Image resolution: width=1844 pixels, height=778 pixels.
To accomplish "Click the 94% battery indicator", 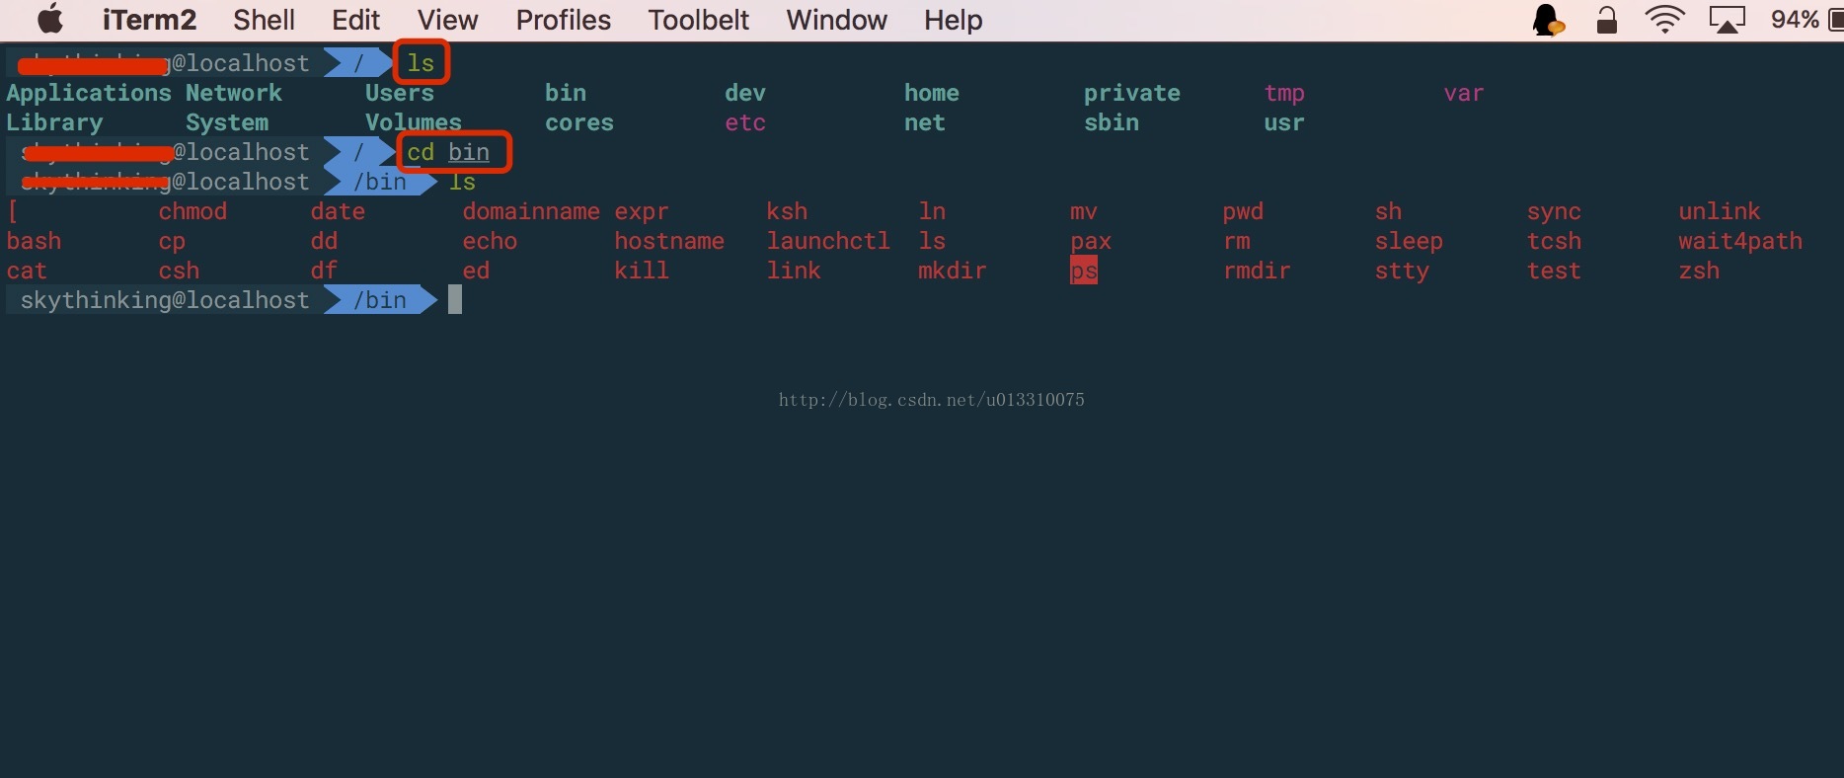I will (1806, 20).
